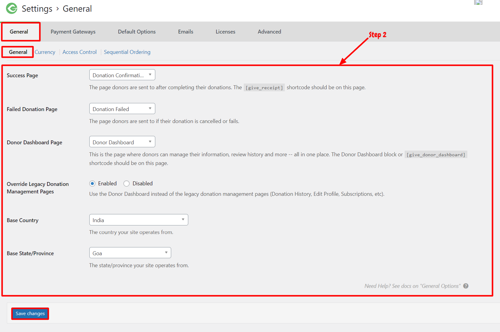Select the Disabled radio button

tap(126, 184)
